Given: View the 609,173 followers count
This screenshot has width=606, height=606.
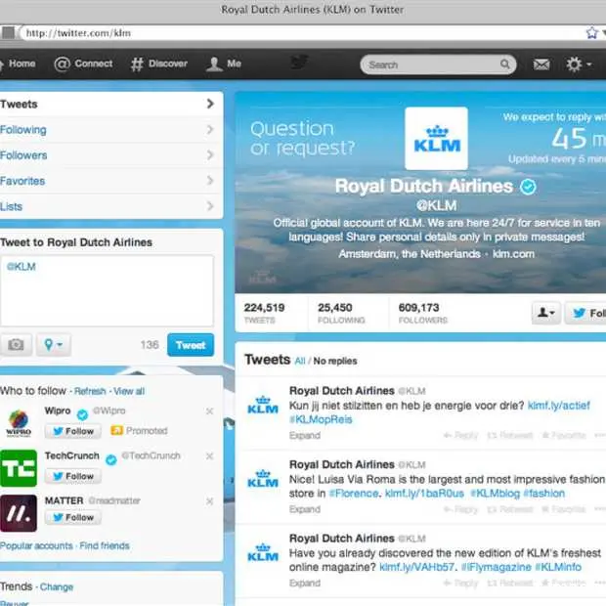Looking at the screenshot, I should click(x=423, y=313).
